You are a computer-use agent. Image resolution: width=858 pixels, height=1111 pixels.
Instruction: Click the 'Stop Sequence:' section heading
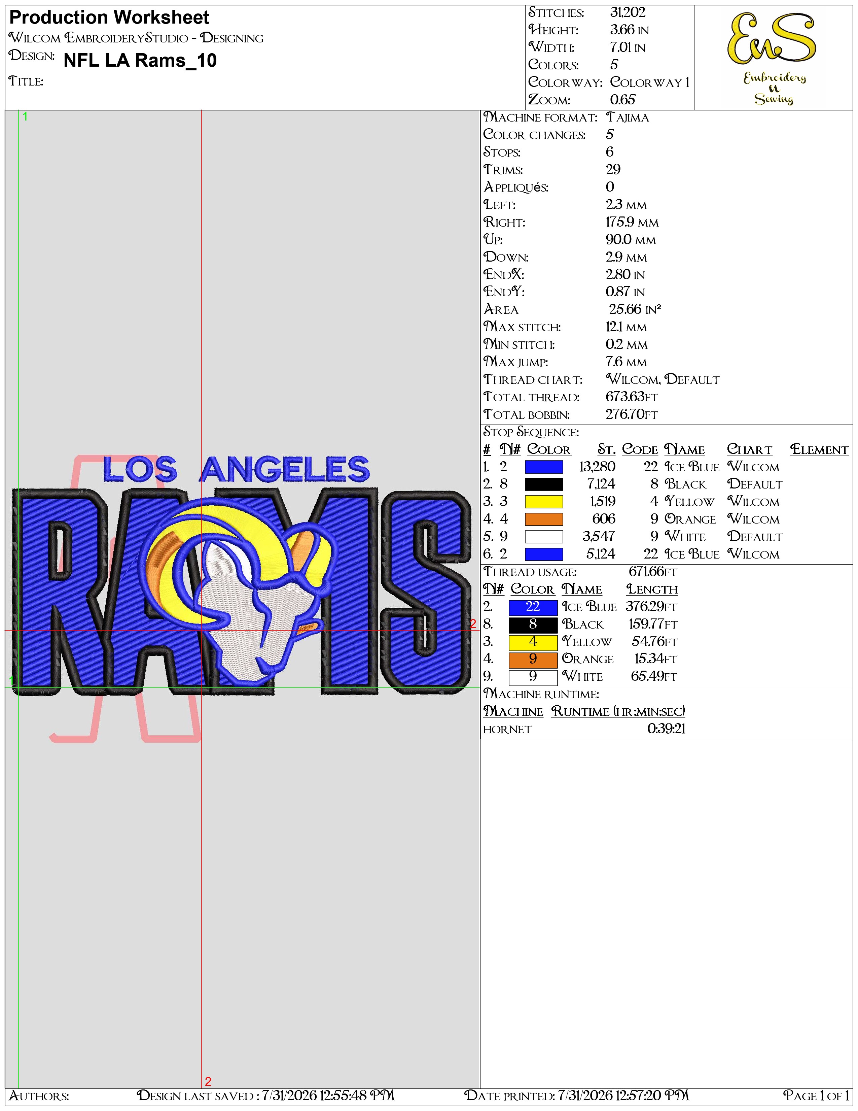[531, 432]
